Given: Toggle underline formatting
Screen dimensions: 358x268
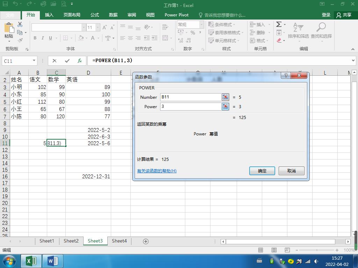Looking at the screenshot, I should (50, 38).
